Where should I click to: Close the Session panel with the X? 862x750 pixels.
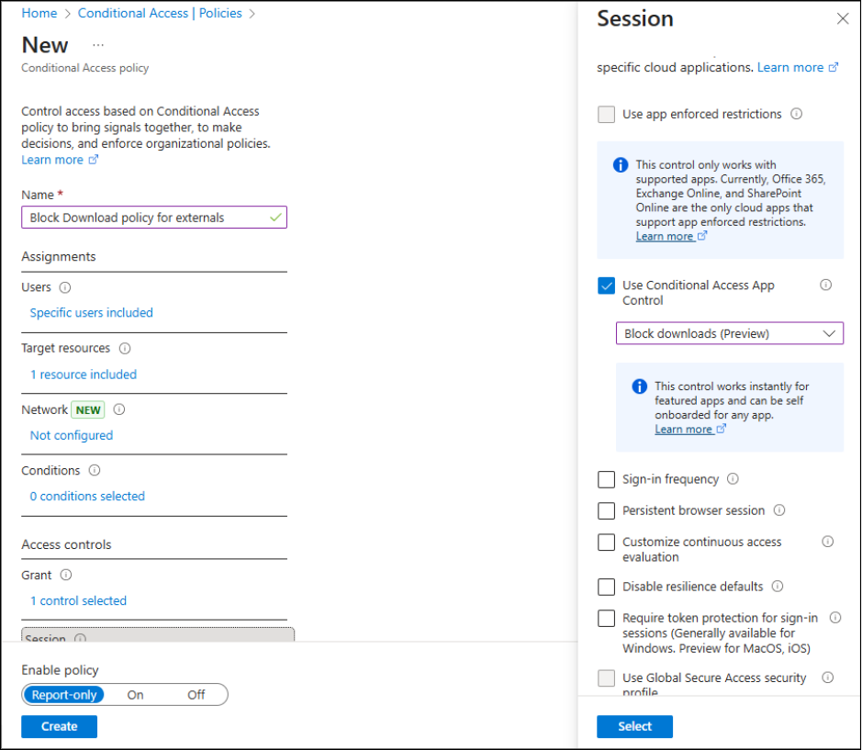[x=842, y=19]
